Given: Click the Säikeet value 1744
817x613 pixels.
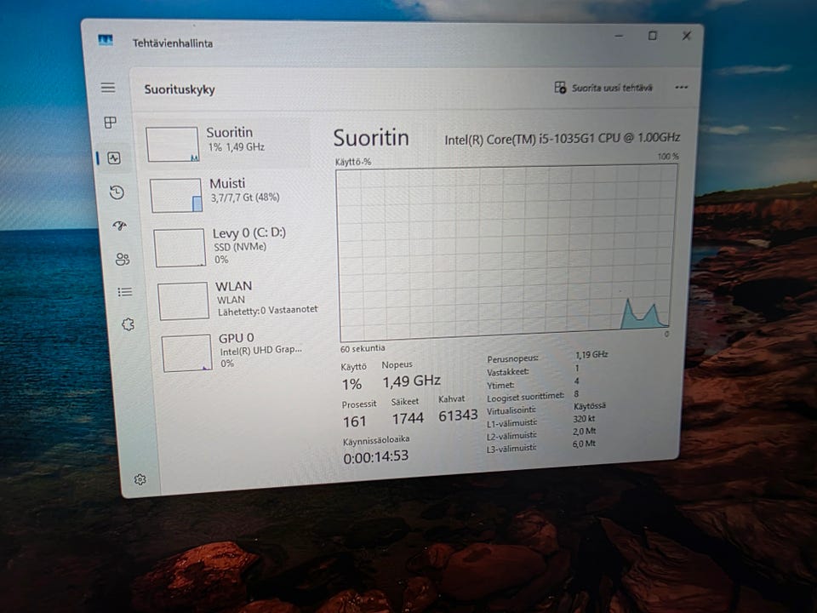Looking at the screenshot, I should coord(408,418).
